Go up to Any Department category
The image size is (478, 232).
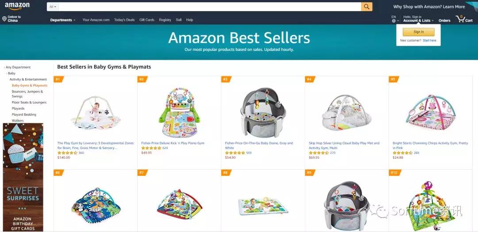click(x=18, y=67)
